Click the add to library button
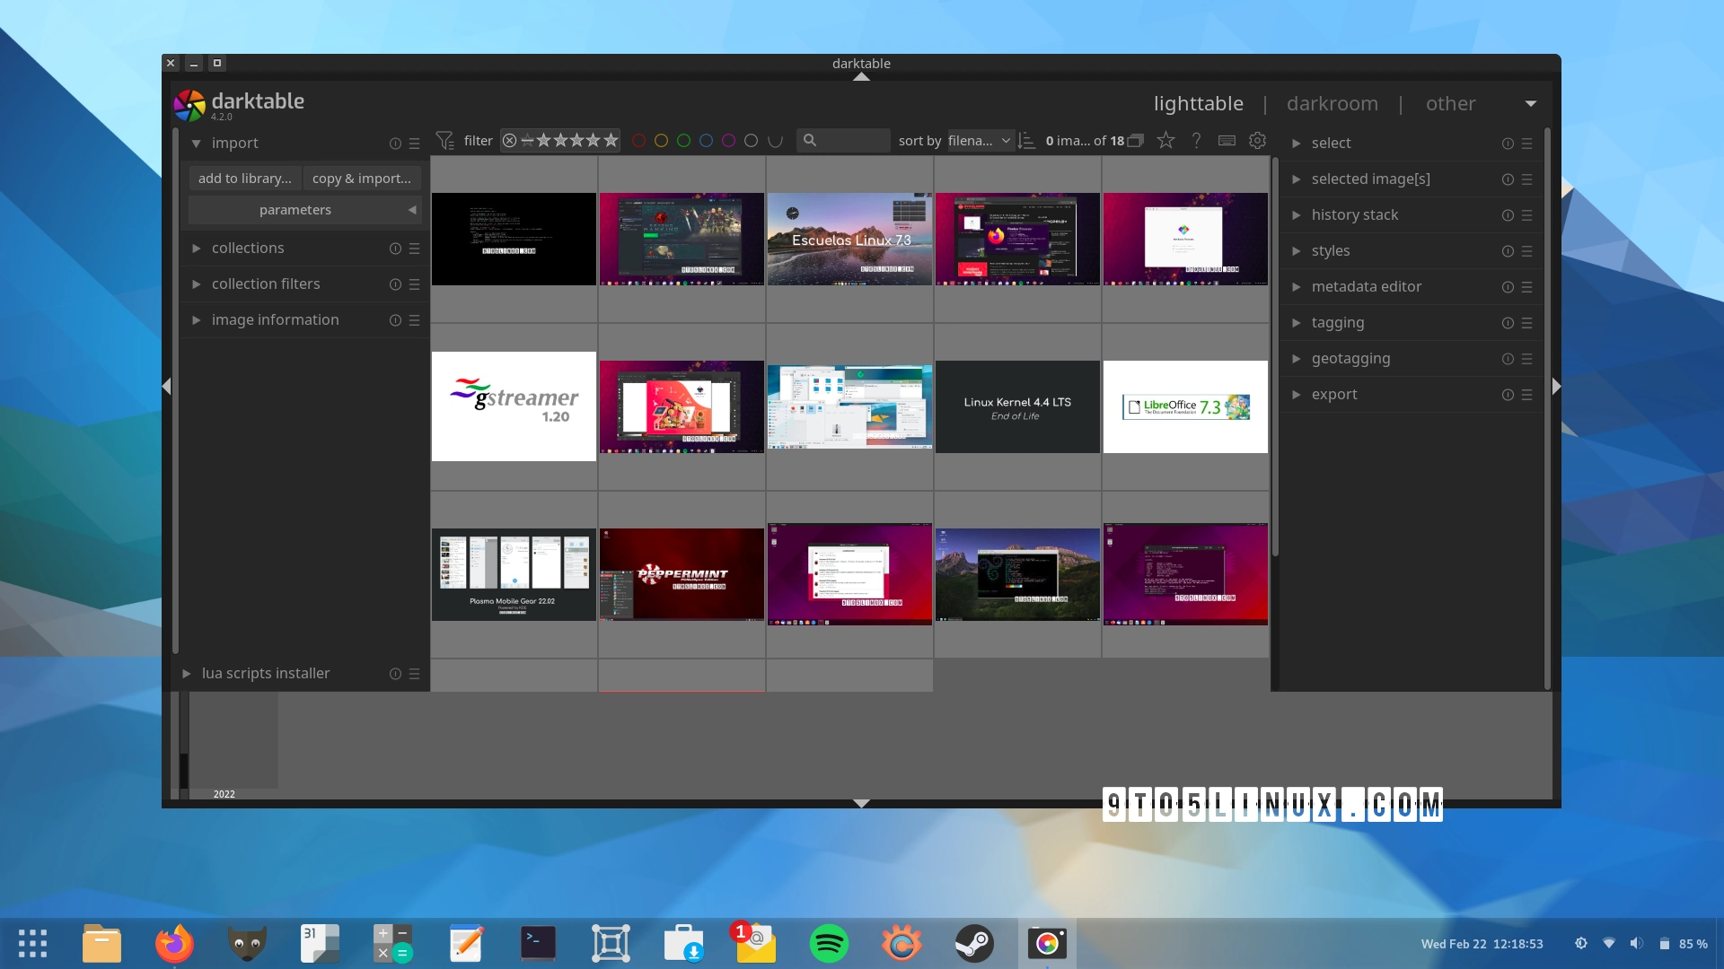 tap(244, 178)
